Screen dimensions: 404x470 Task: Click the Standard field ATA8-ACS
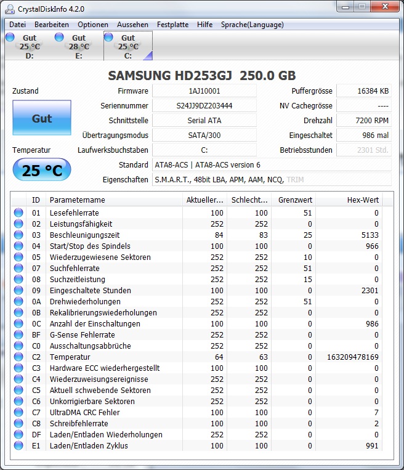pos(272,164)
